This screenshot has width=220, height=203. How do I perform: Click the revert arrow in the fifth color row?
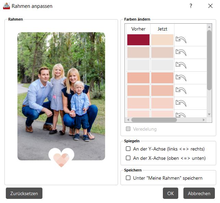point(181,91)
